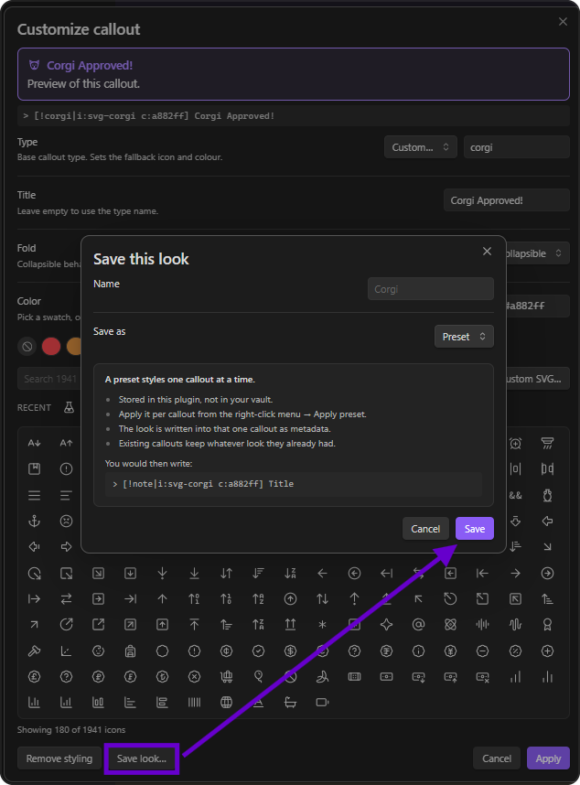Close the Save this look dialog with X

pyautogui.click(x=487, y=252)
